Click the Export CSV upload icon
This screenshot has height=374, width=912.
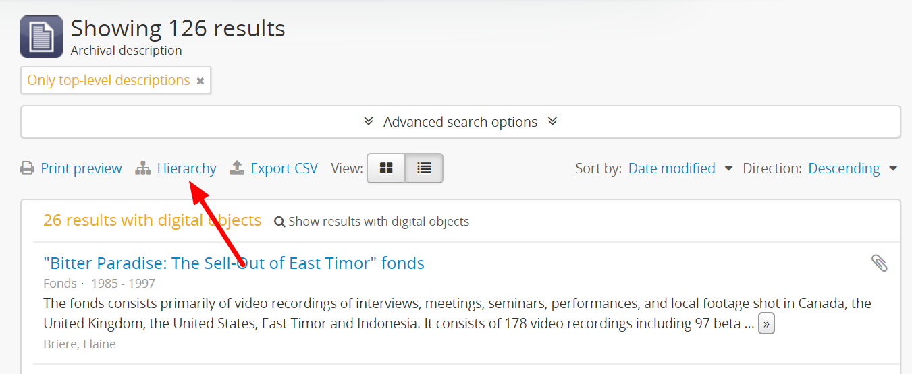[237, 168]
